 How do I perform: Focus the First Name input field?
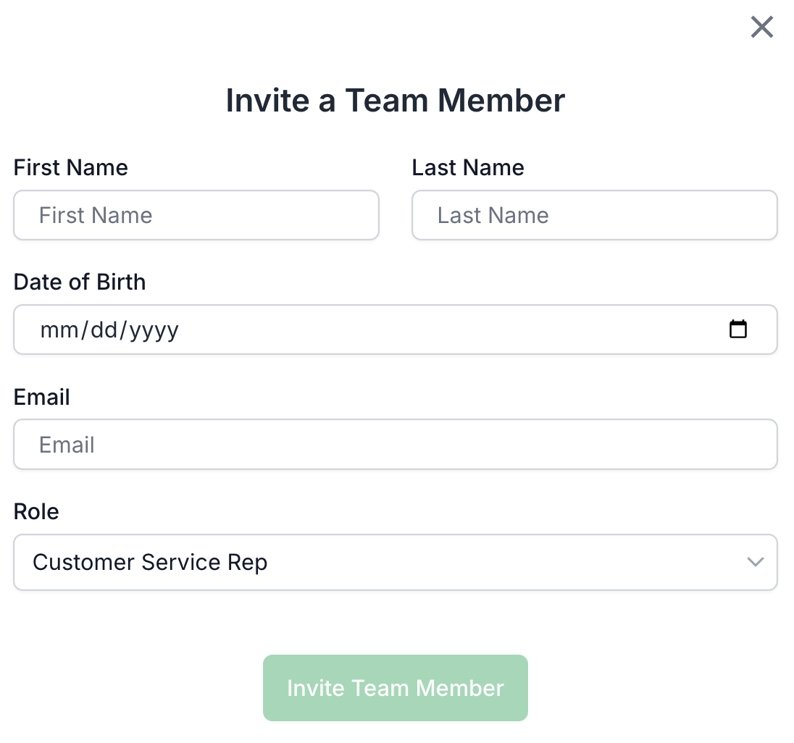[196, 215]
